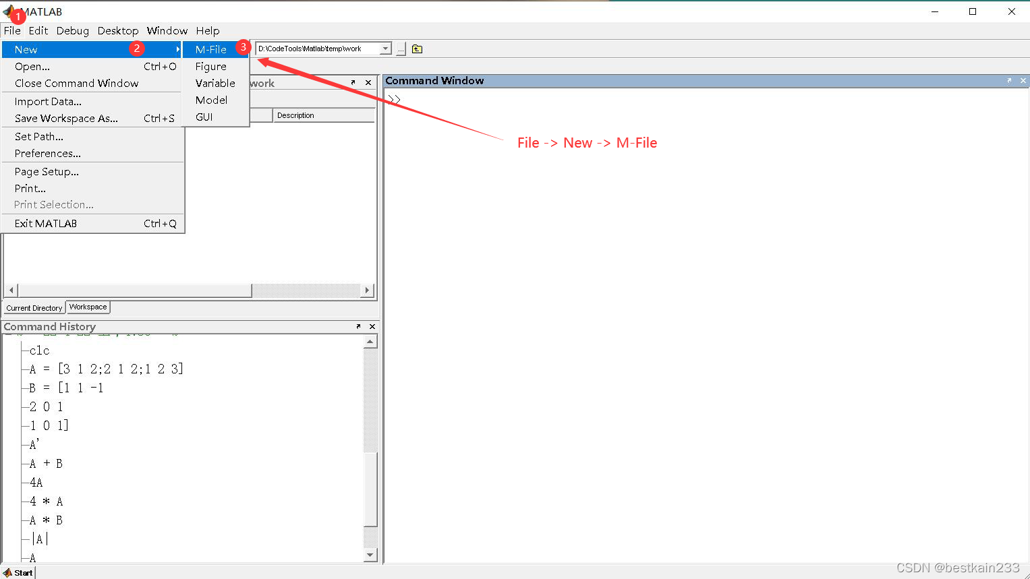Open the Help menu

208,31
